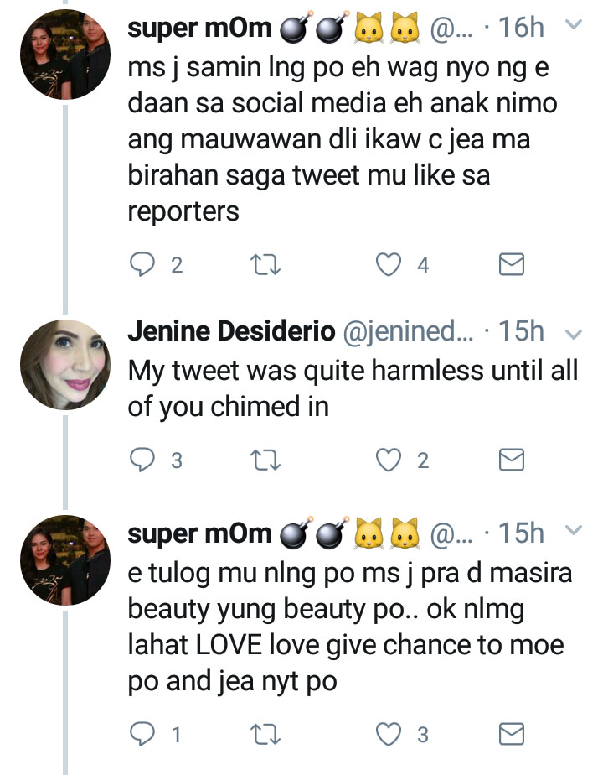Image resolution: width=603 pixels, height=775 pixels.
Task: Tap the first super mOm avatar
Action: [67, 57]
